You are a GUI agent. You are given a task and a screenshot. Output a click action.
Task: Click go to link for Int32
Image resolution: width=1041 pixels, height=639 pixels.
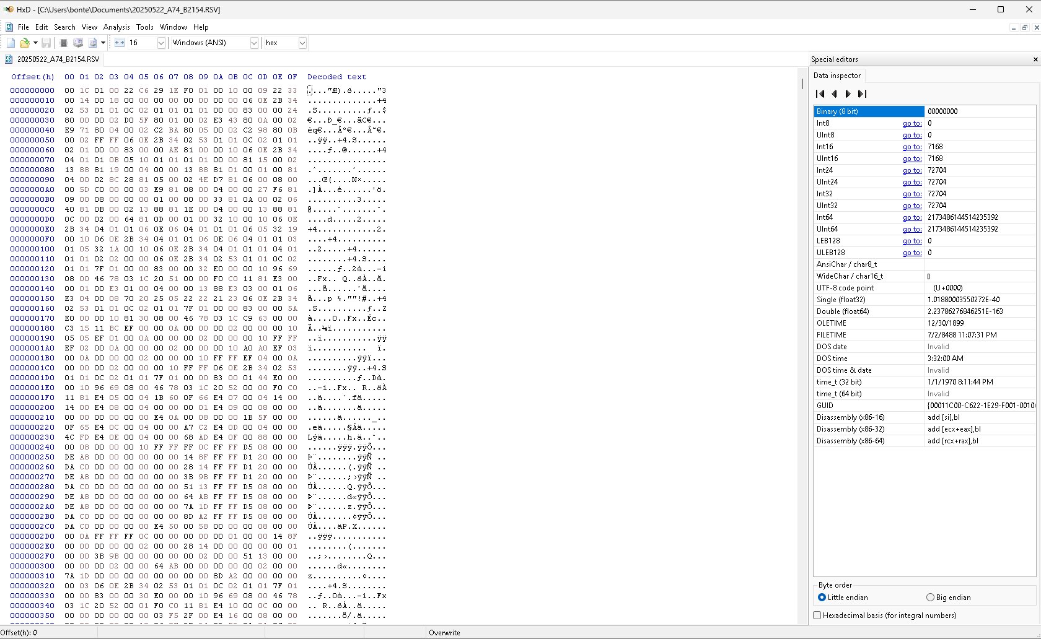(x=912, y=194)
